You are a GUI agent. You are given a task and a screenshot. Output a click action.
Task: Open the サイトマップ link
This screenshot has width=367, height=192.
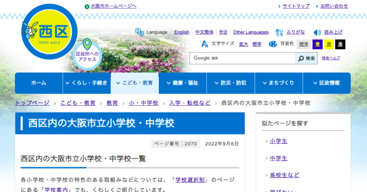[x=296, y=6]
